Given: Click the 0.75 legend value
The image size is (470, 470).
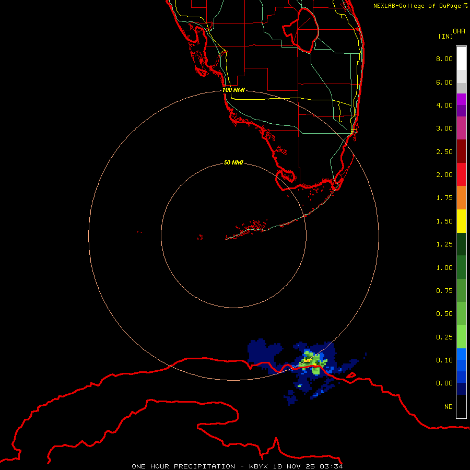Looking at the screenshot, I should pyautogui.click(x=444, y=291).
